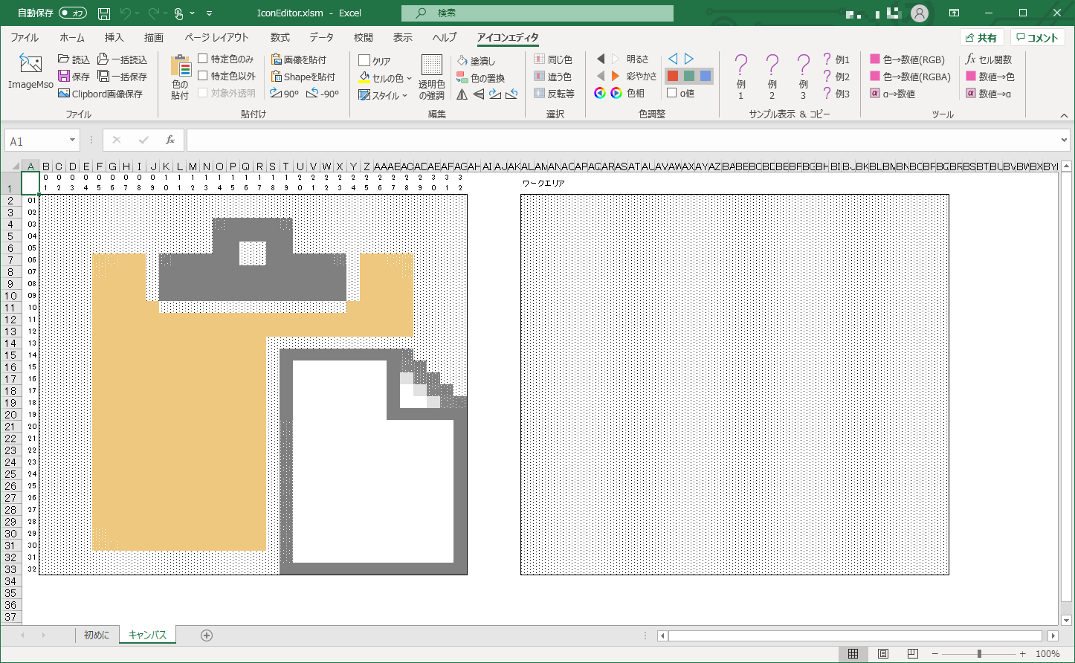Collapse the ribbon with chevron

(1064, 116)
